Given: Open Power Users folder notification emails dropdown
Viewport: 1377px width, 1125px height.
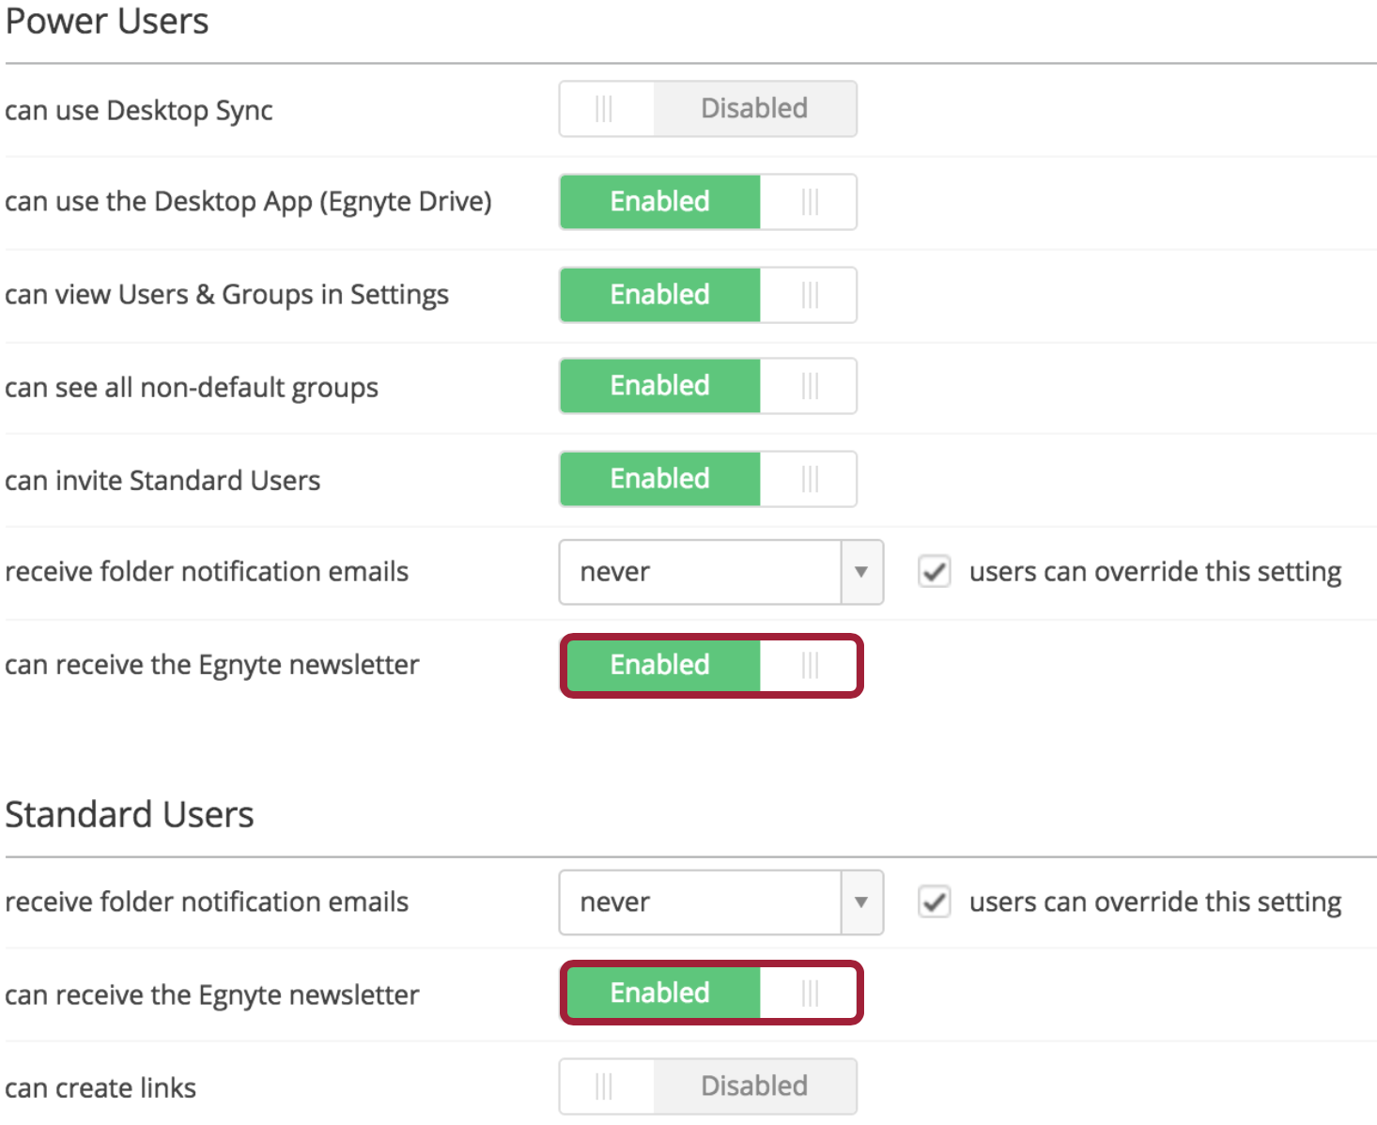Looking at the screenshot, I should click(x=721, y=572).
